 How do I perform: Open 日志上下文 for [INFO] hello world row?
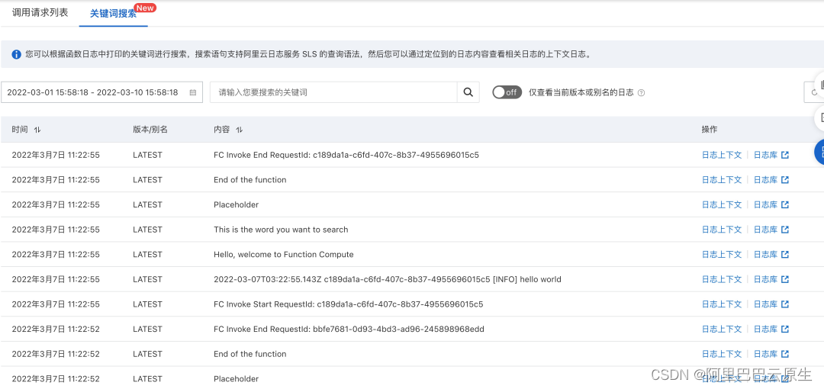(722, 279)
